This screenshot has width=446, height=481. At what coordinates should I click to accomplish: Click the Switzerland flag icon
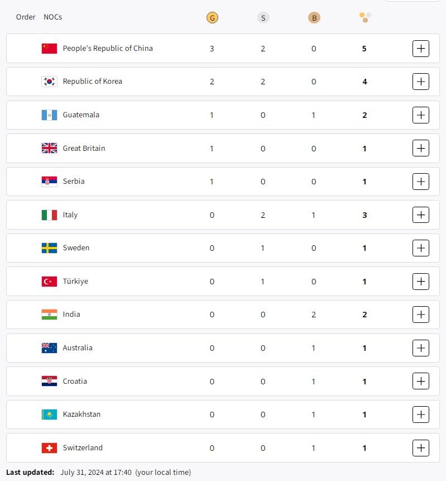(49, 448)
